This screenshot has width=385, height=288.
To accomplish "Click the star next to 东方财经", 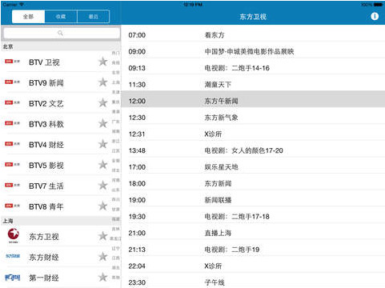I will click(103, 257).
